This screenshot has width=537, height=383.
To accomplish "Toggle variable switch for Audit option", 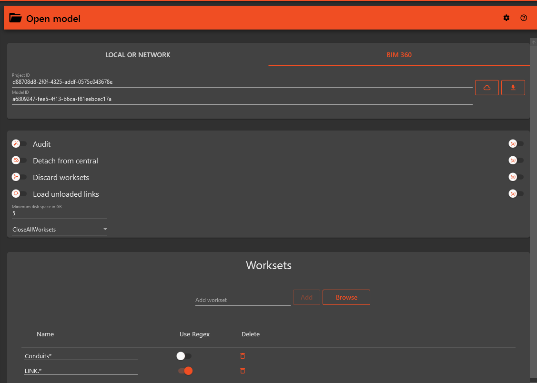I will coord(516,144).
